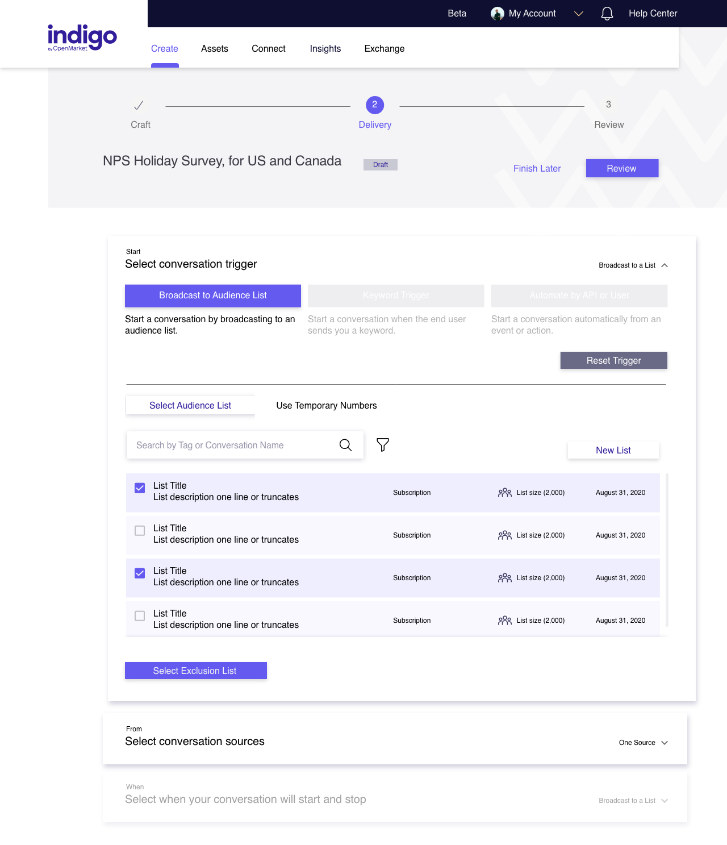Open the indigo by OpenMarket logo home
This screenshot has width=727, height=845.
[82, 38]
